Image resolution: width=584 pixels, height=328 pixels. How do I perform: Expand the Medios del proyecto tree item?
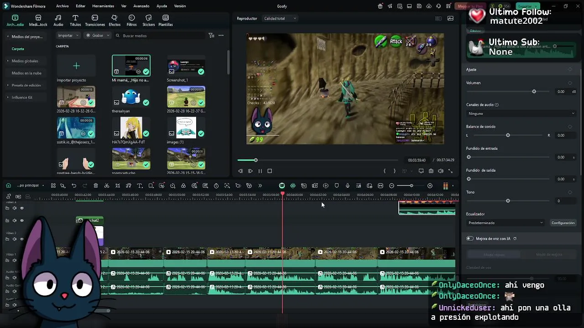click(x=8, y=36)
